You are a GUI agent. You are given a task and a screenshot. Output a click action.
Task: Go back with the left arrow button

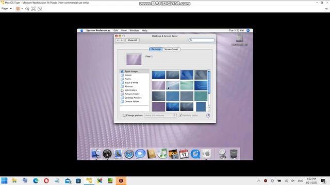(x=118, y=40)
